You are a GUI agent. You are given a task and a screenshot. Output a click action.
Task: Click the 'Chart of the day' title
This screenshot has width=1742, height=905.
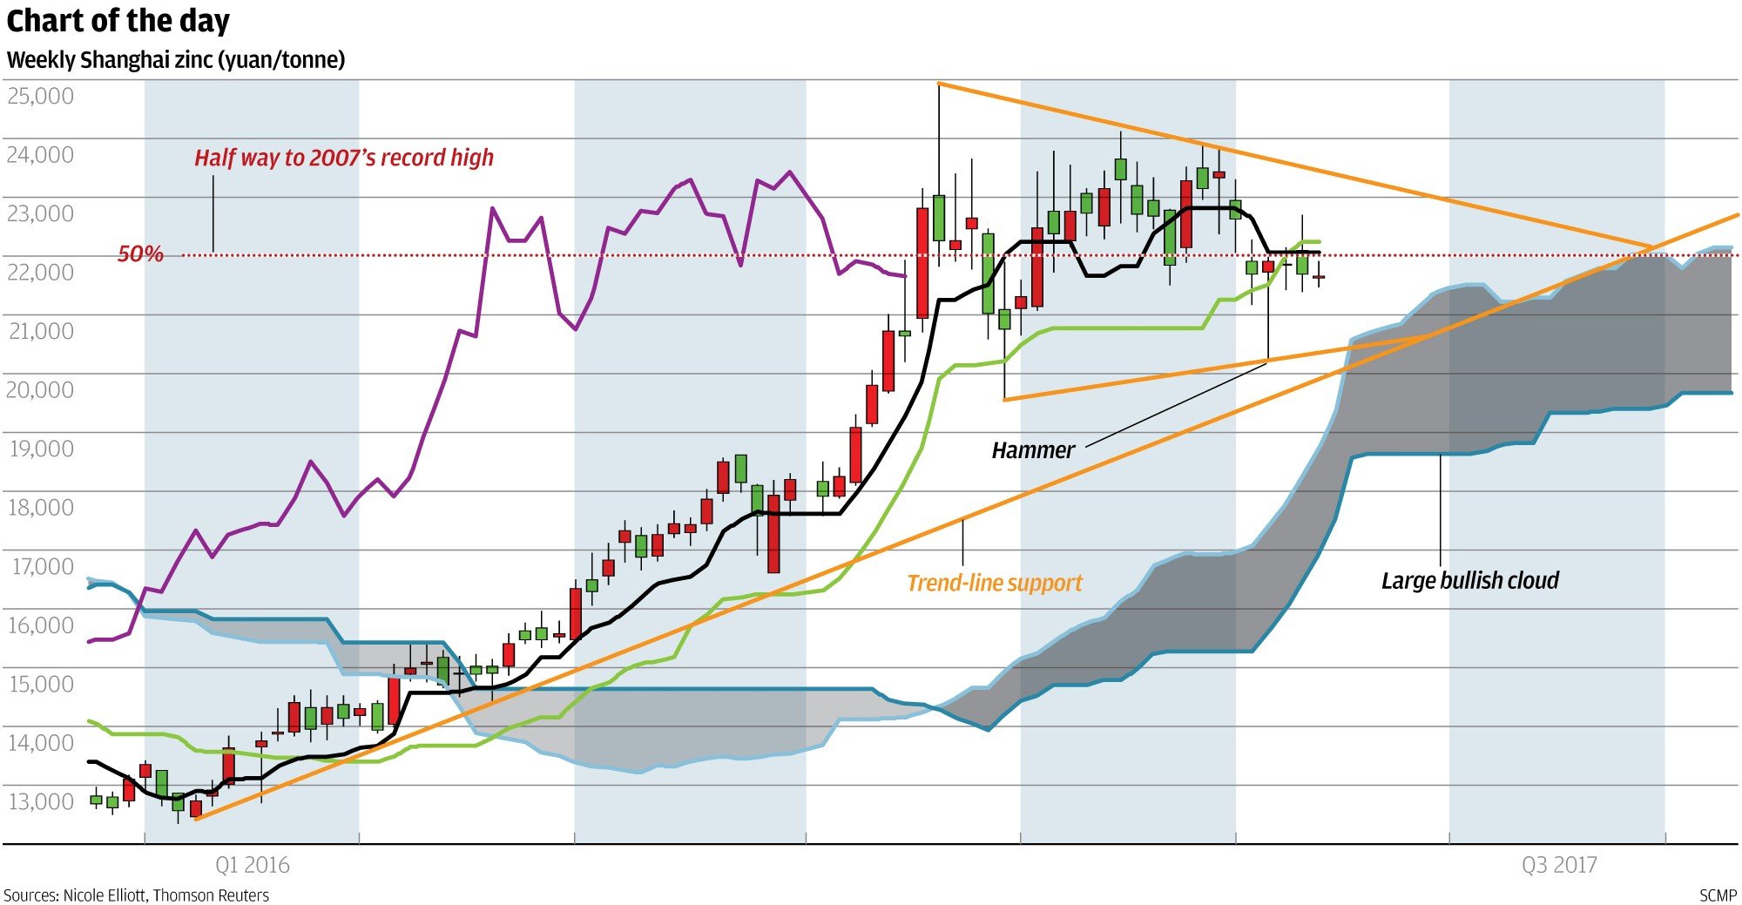pyautogui.click(x=118, y=21)
